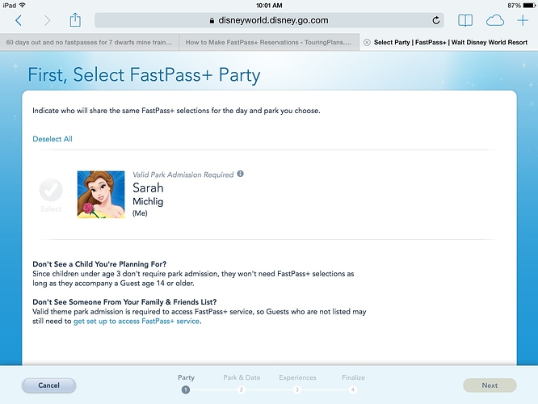Open get set up to access FastPass+ service link
The height and width of the screenshot is (404, 538).
[137, 322]
